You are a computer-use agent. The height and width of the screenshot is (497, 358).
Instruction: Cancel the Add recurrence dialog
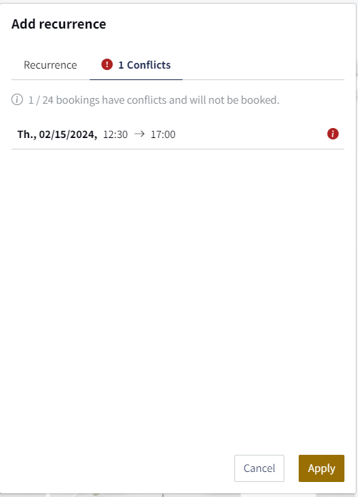pyautogui.click(x=259, y=468)
